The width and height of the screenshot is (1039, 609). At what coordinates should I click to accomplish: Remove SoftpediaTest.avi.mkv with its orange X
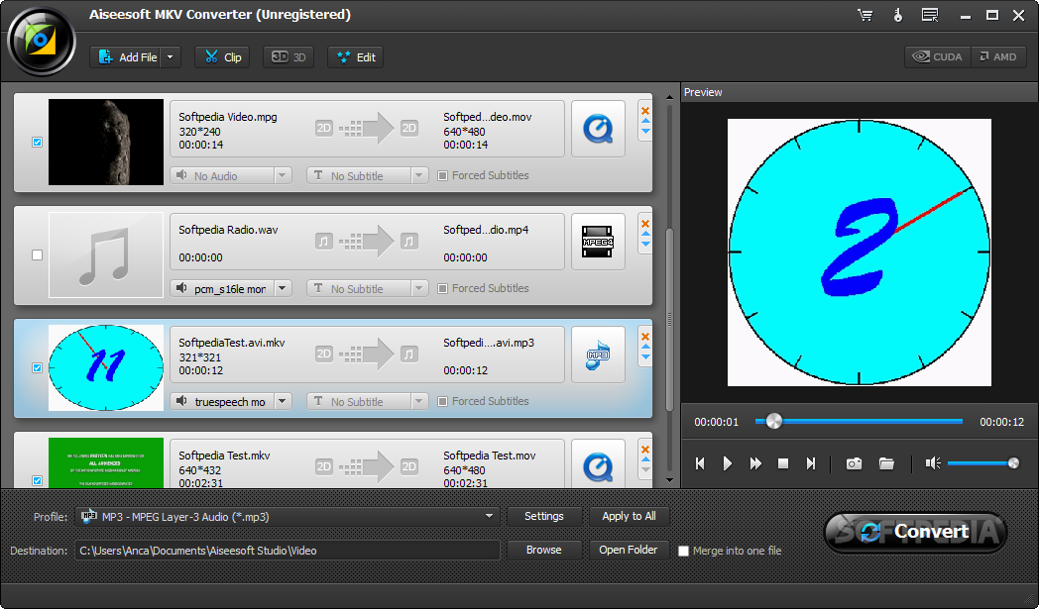click(645, 337)
